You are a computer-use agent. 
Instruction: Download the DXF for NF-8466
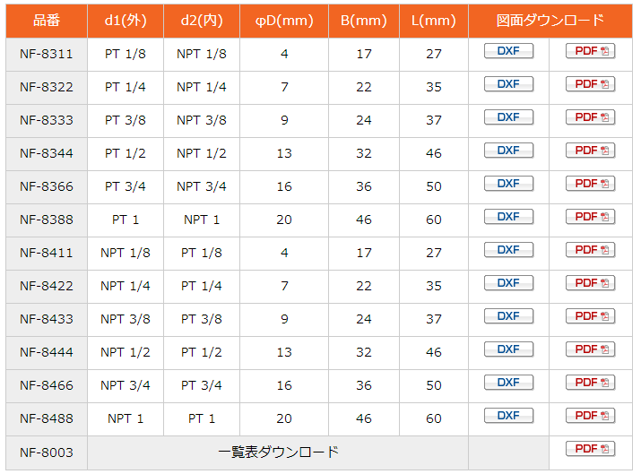point(508,383)
